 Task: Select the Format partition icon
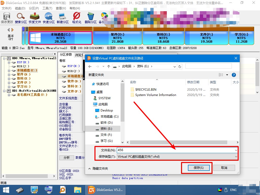pos(77,18)
